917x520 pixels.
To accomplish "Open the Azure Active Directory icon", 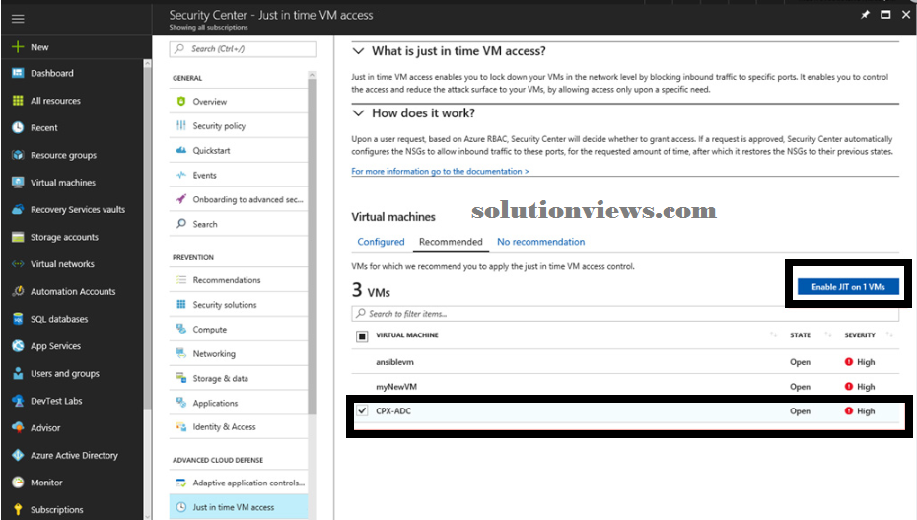I will (18, 455).
